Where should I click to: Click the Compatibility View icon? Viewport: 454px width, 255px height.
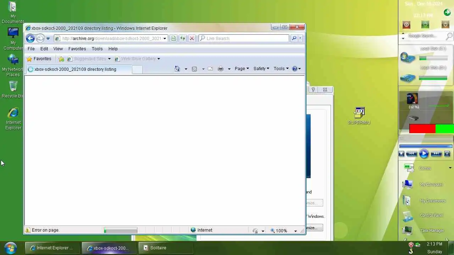[x=173, y=38]
